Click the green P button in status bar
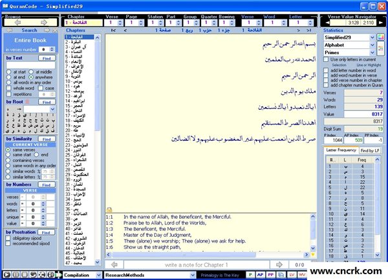The width and height of the screenshot is (388, 280). [250, 275]
